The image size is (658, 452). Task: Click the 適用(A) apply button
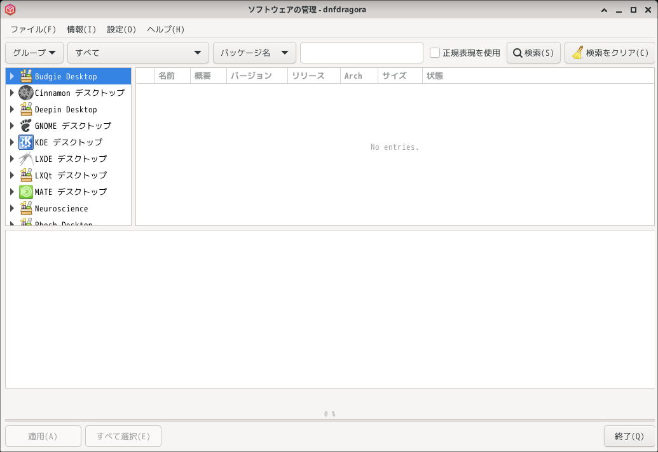[x=43, y=437]
